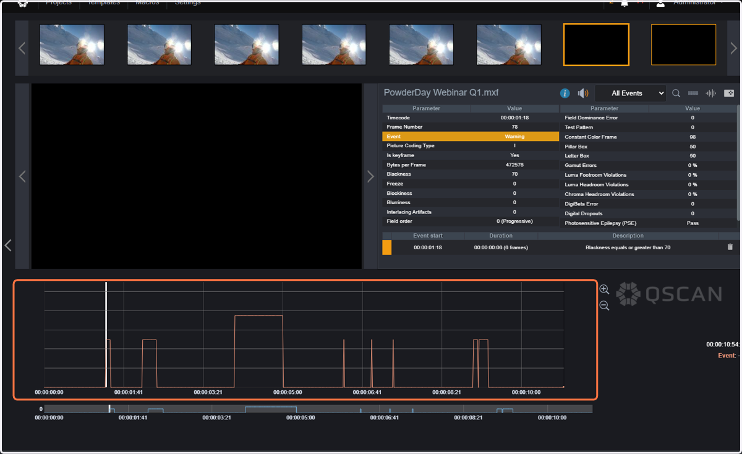Click the audio waveform icon
Viewport: 742px width, 454px height.
[x=711, y=93]
